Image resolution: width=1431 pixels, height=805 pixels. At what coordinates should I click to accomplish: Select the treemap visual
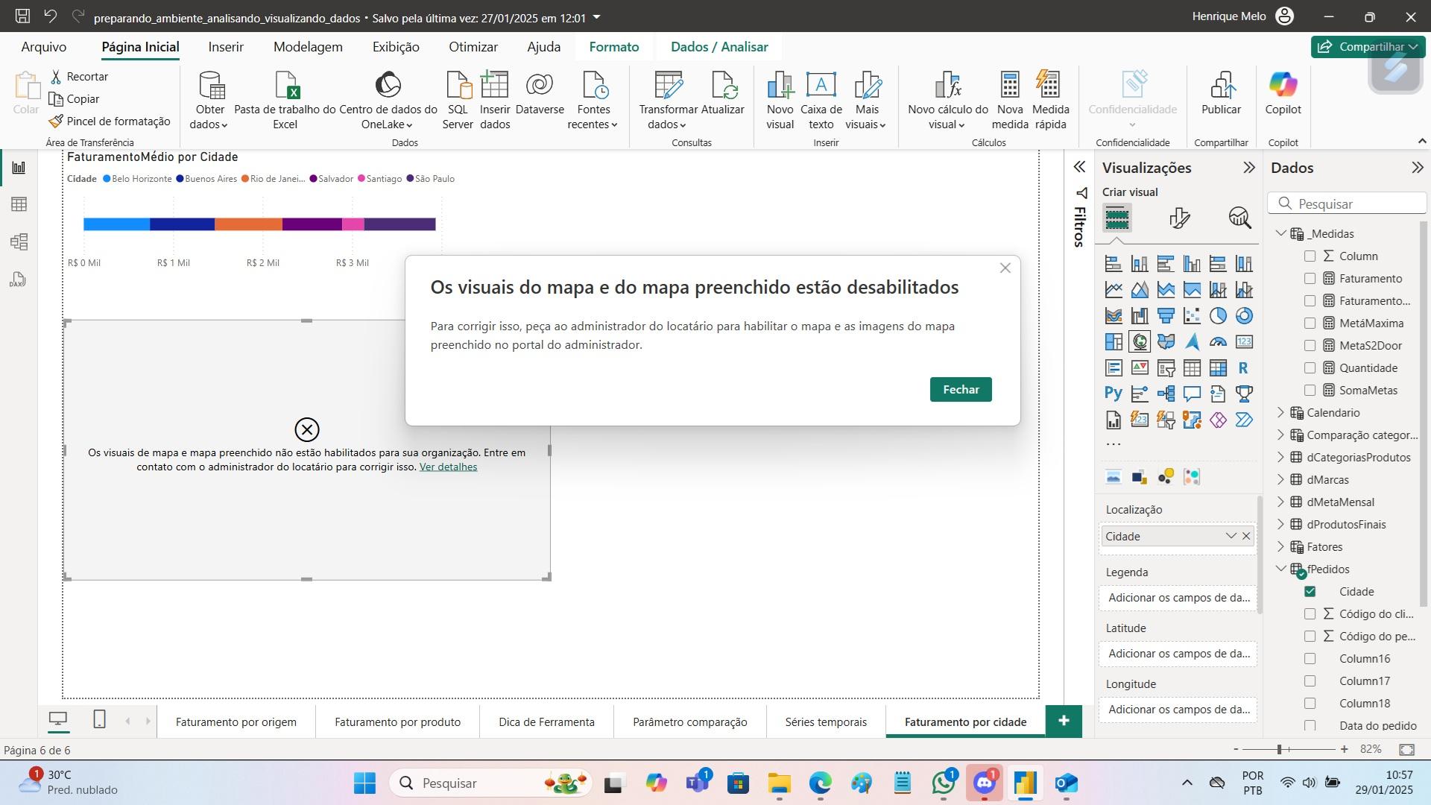click(x=1113, y=342)
